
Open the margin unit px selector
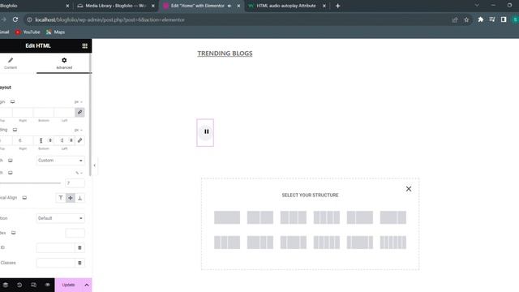click(79, 102)
